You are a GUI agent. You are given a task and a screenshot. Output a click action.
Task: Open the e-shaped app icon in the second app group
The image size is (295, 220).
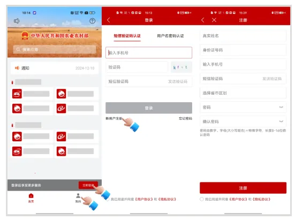tap(62, 136)
